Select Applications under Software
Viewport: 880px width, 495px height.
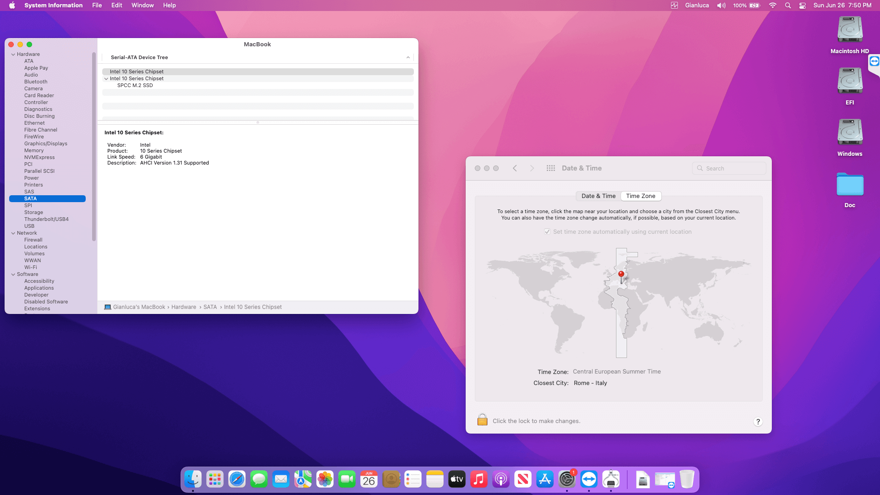click(39, 288)
